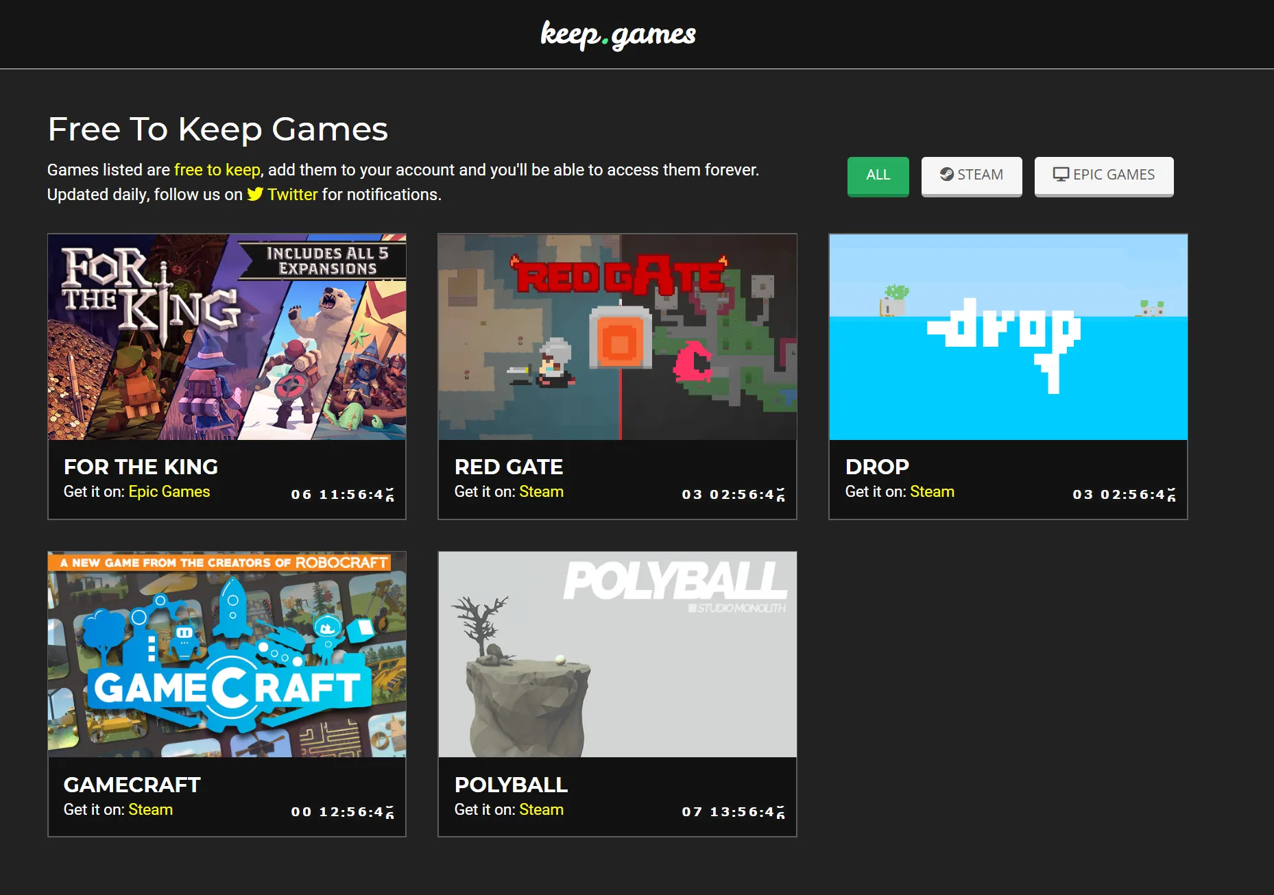The width and height of the screenshot is (1274, 895).
Task: Click the DROP cover image
Action: click(x=1008, y=336)
